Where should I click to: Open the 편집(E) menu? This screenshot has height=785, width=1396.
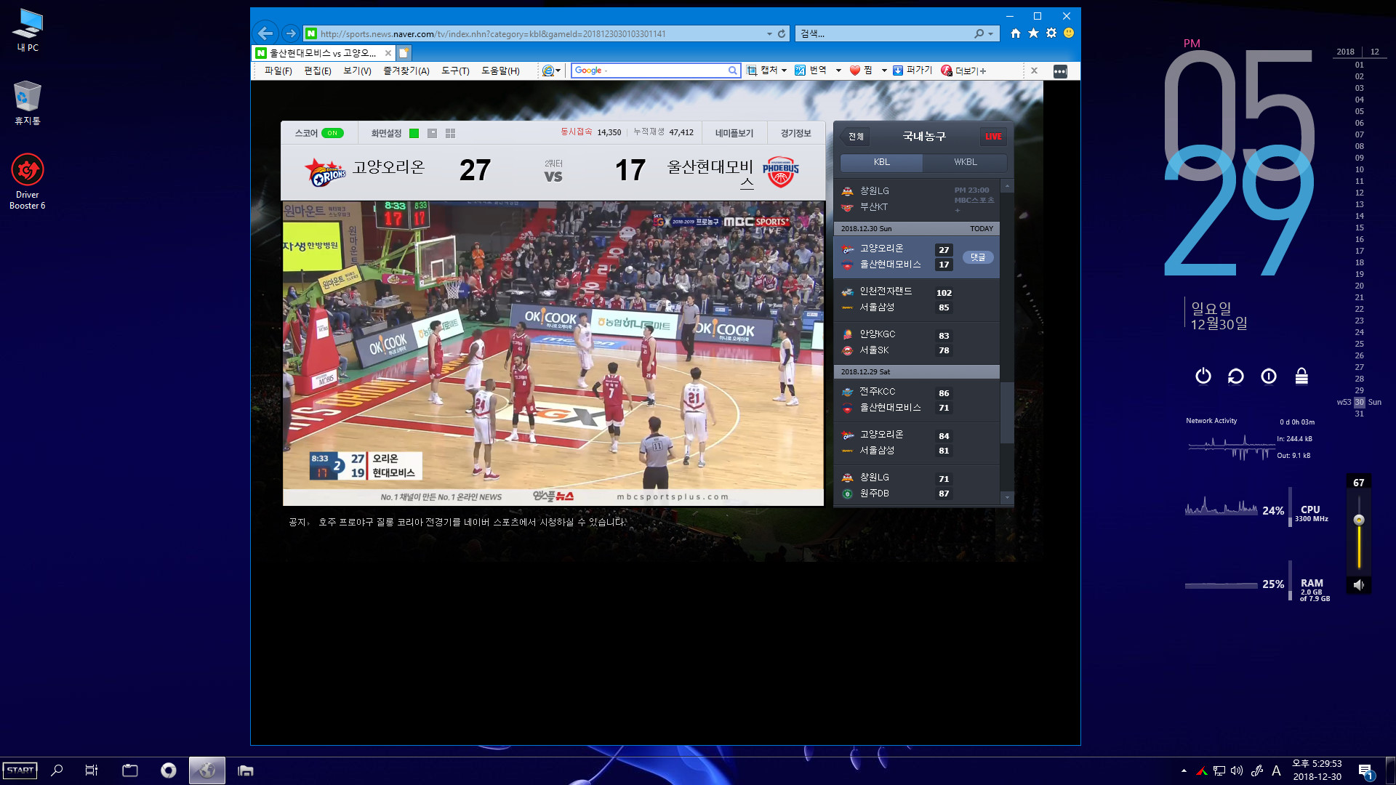pos(318,71)
